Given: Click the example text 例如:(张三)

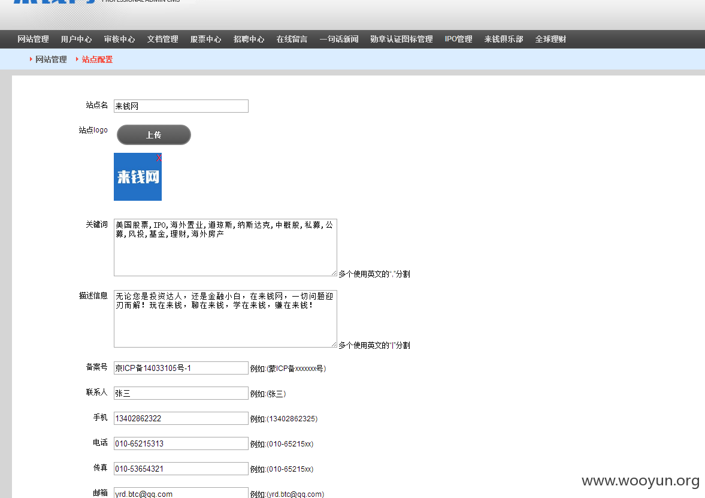Looking at the screenshot, I should pos(268,394).
